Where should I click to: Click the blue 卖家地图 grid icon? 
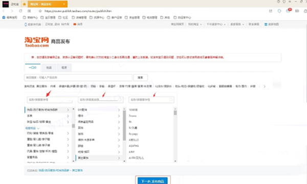(266, 24)
